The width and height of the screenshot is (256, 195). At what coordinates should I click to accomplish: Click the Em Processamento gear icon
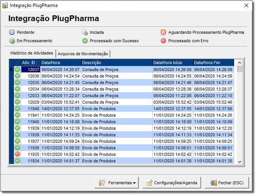point(12,41)
